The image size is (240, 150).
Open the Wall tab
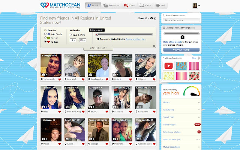click(x=160, y=6)
